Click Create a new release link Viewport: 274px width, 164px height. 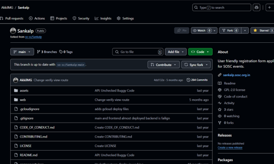[x=230, y=148]
